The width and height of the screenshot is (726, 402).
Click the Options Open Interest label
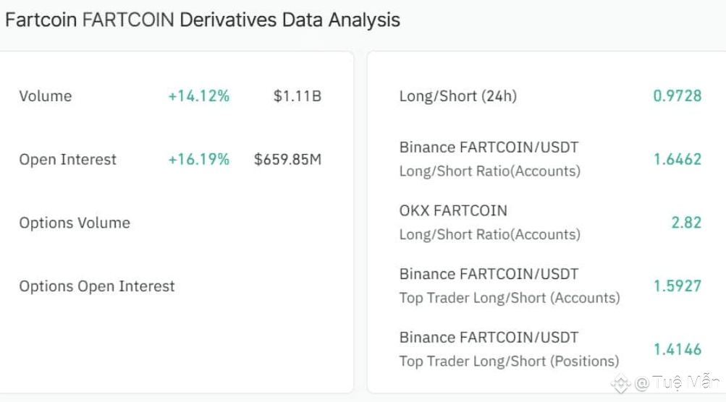click(x=97, y=286)
